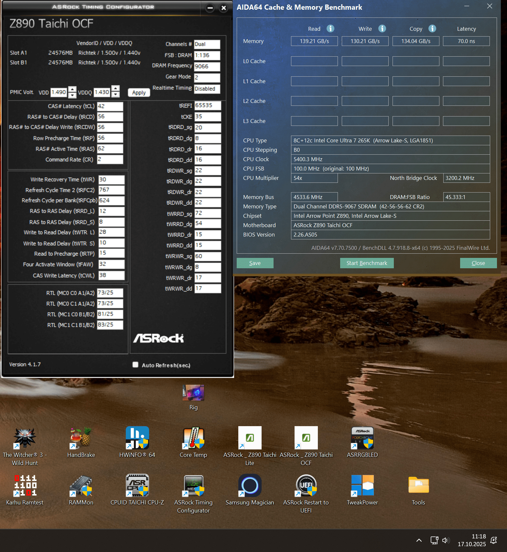The image size is (507, 552).
Task: Click the tRFC2 field showing 767
Action: coord(112,190)
